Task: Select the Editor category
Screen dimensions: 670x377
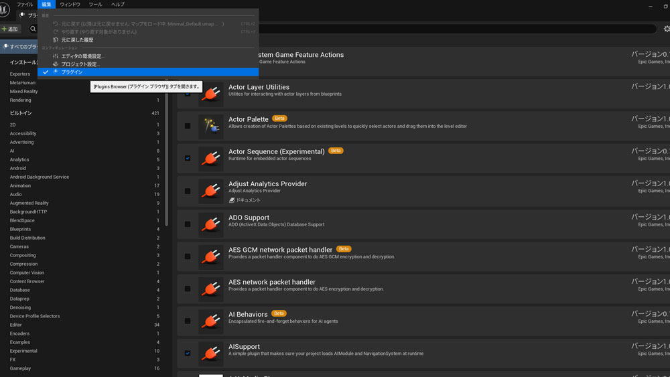Action: tap(16, 325)
